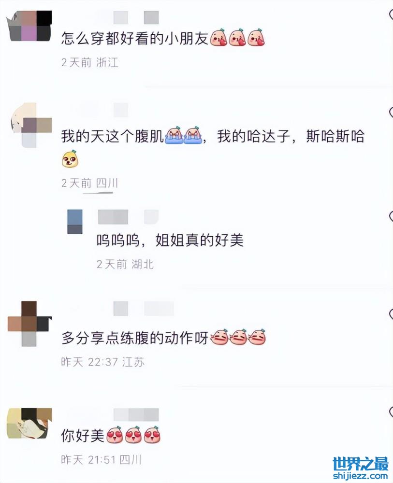Click blurred username above '呜呜呜，姐姐真的好美'
393x483 pixels.
128,217
